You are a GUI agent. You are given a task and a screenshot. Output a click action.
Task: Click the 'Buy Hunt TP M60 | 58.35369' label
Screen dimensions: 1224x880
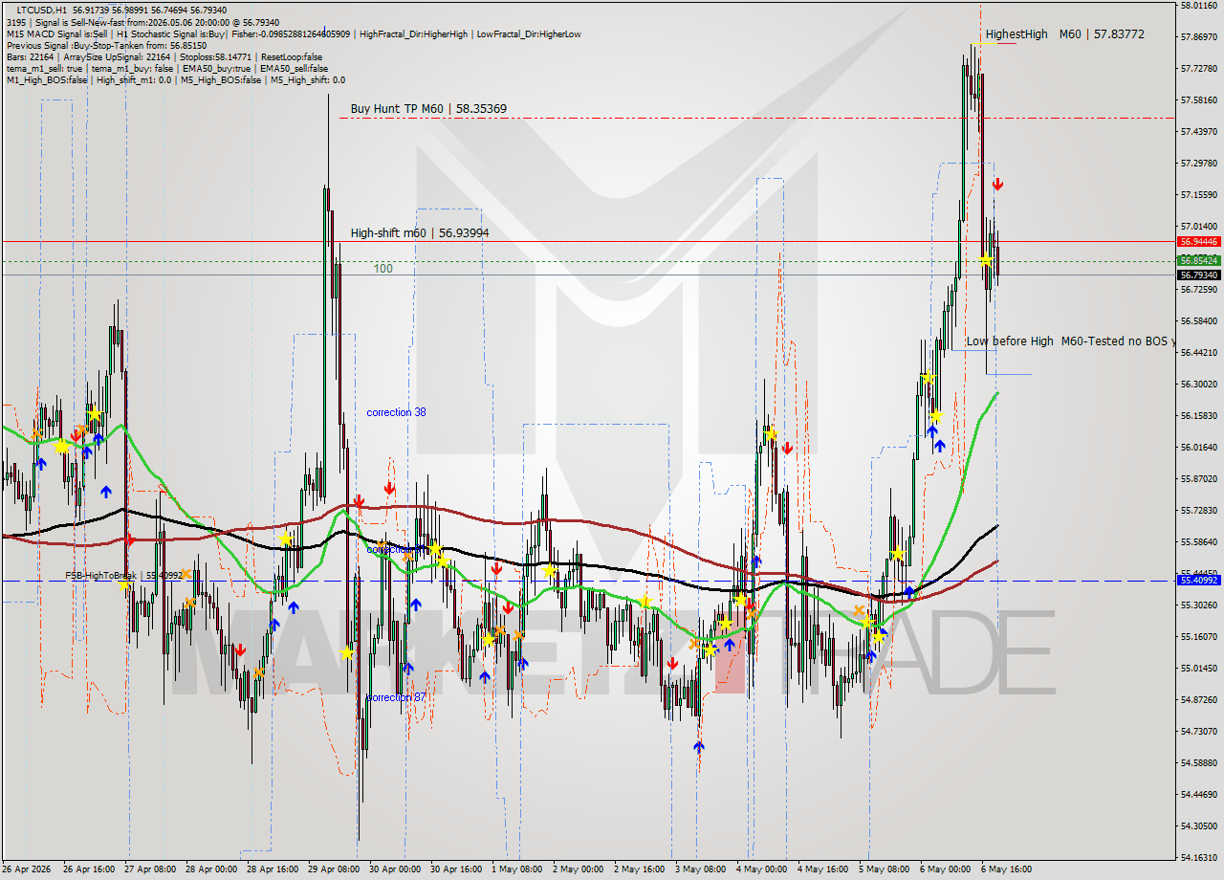point(428,109)
